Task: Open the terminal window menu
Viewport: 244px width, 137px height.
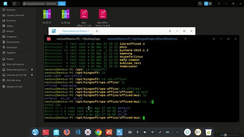Action: tap(214, 39)
